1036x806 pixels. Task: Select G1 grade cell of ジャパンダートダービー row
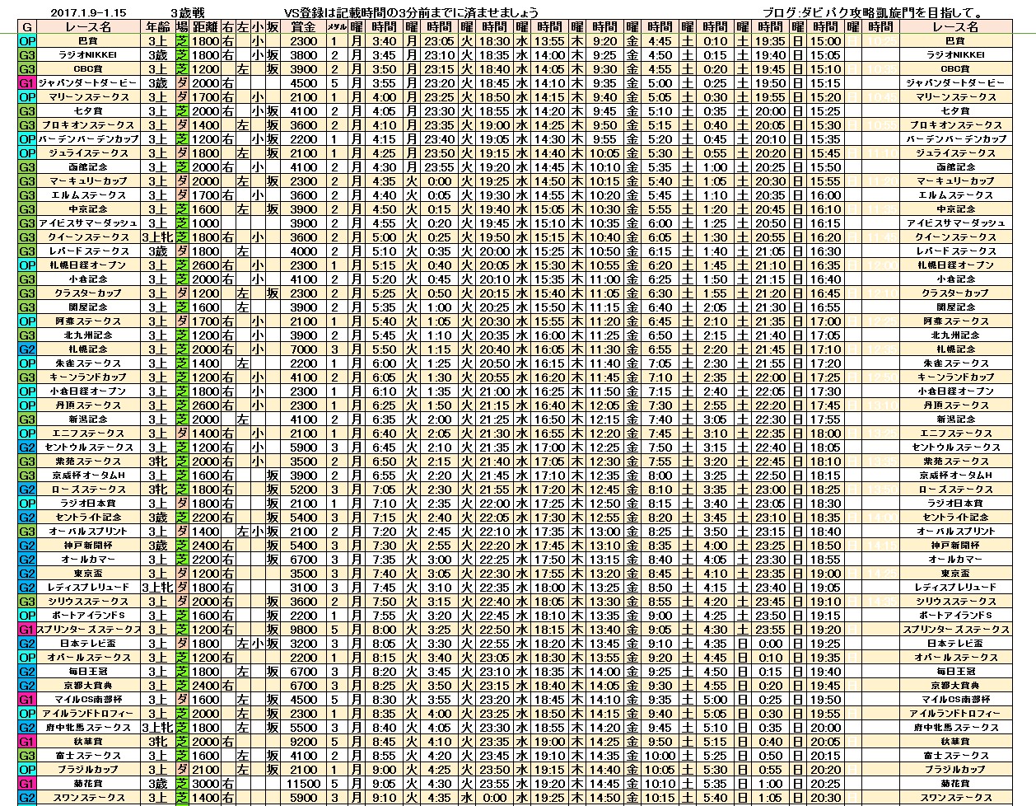pyautogui.click(x=27, y=83)
